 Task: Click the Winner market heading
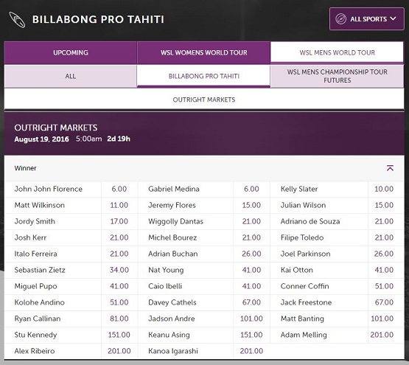pyautogui.click(x=25, y=168)
